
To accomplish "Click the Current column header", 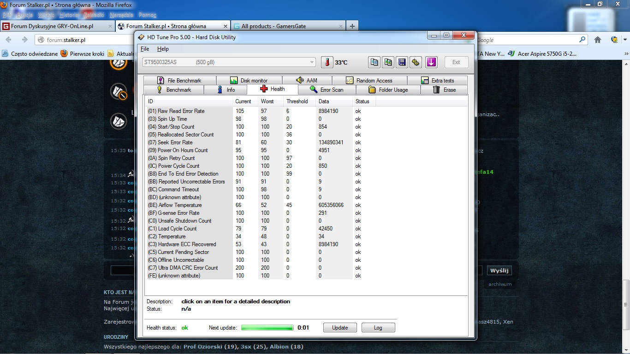I will tap(245, 101).
